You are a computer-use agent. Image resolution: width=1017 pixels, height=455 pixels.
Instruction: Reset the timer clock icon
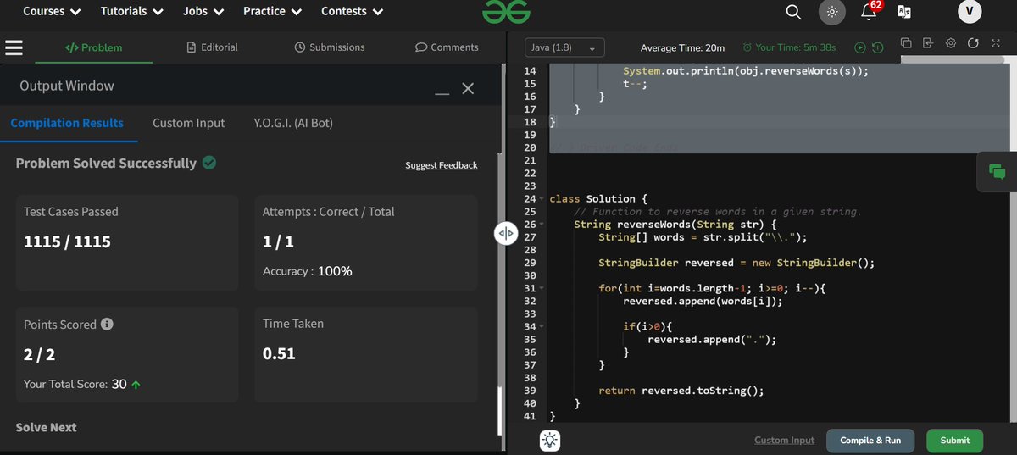click(877, 47)
